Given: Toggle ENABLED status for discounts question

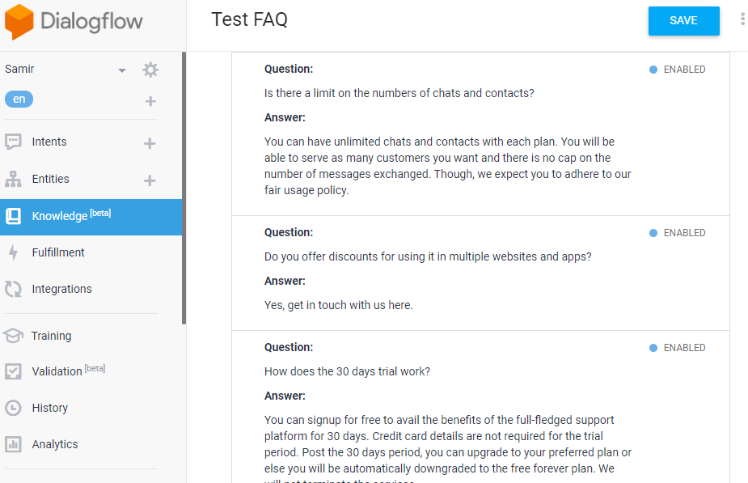Looking at the screenshot, I should (x=677, y=233).
